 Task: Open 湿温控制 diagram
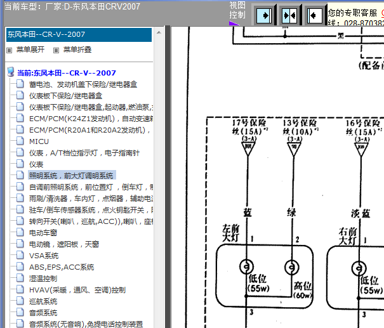pos(43,279)
